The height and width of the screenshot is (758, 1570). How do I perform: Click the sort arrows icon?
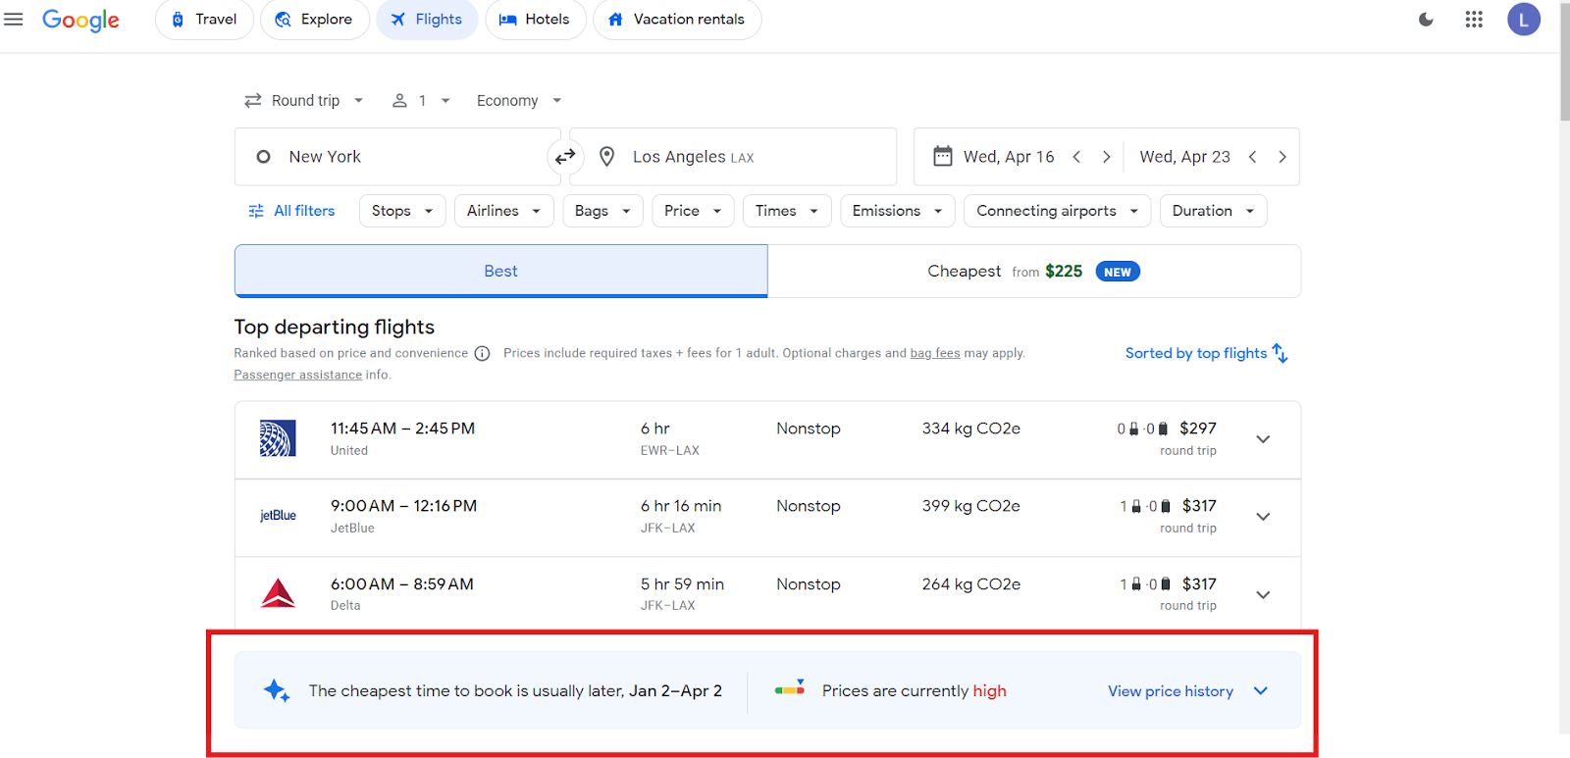coord(1281,353)
